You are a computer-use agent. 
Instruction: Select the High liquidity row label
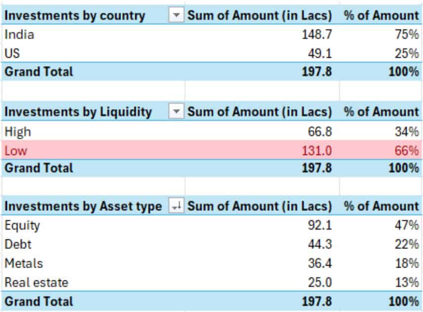18,131
